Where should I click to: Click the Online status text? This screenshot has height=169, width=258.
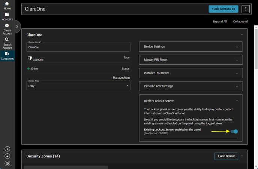click(x=34, y=69)
